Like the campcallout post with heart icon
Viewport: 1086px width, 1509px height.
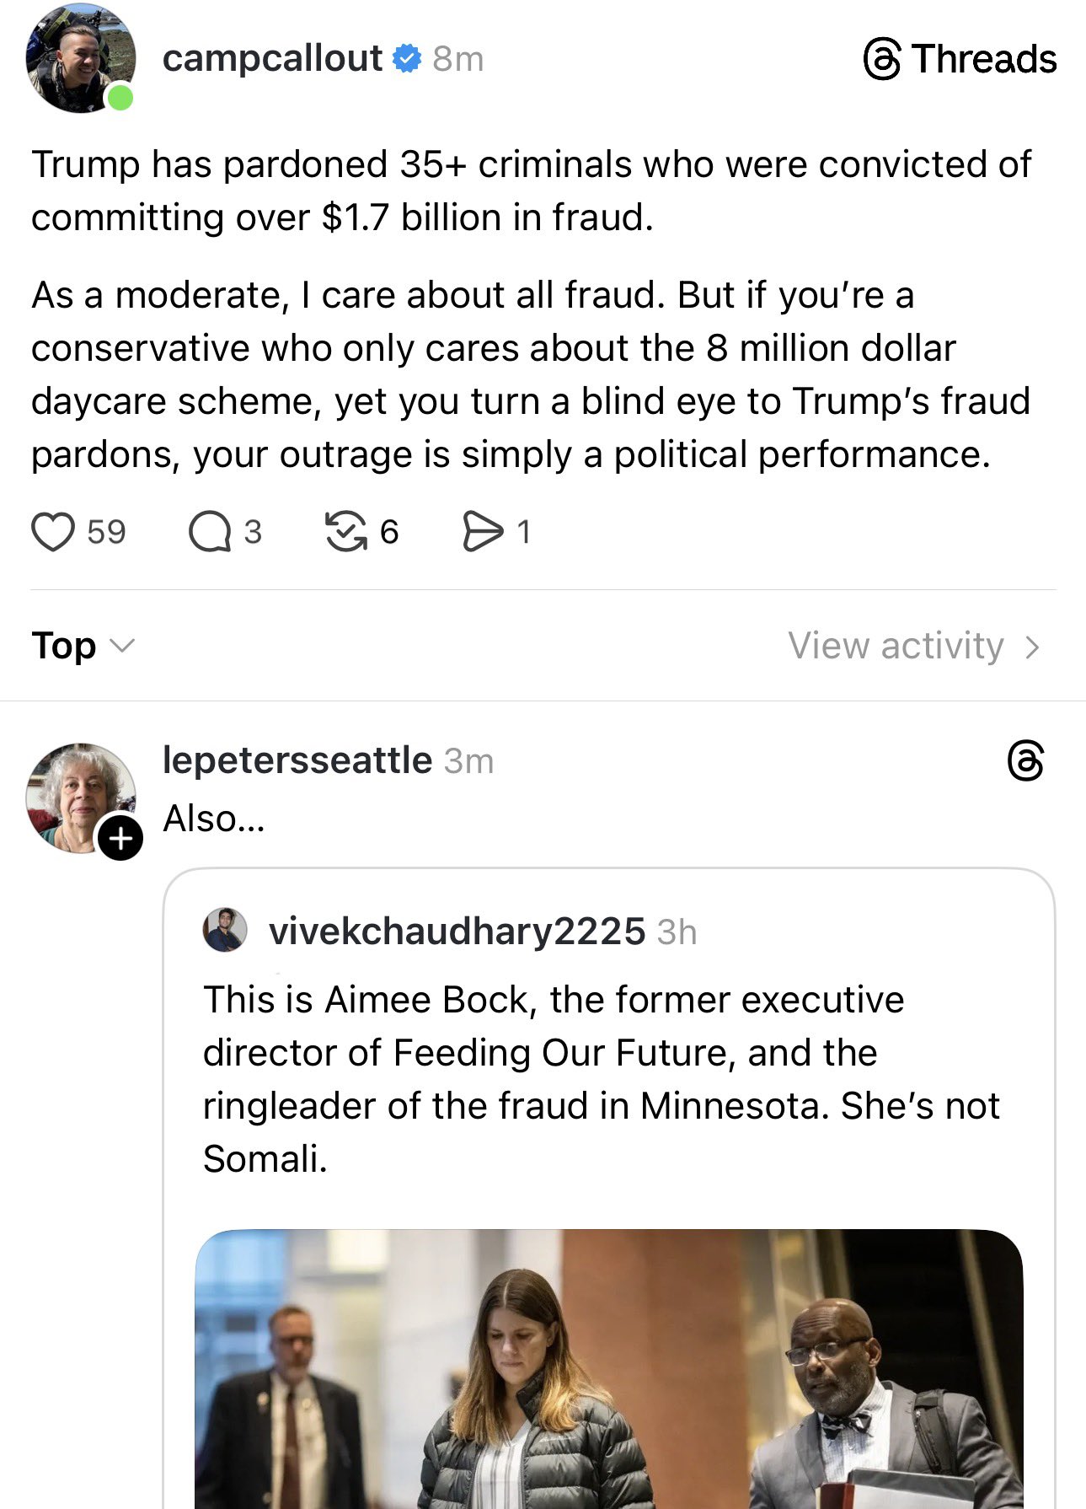pos(53,532)
